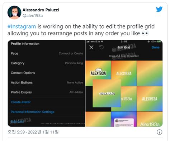Open the tweet info circle icon
170x141 pixels.
point(159,132)
